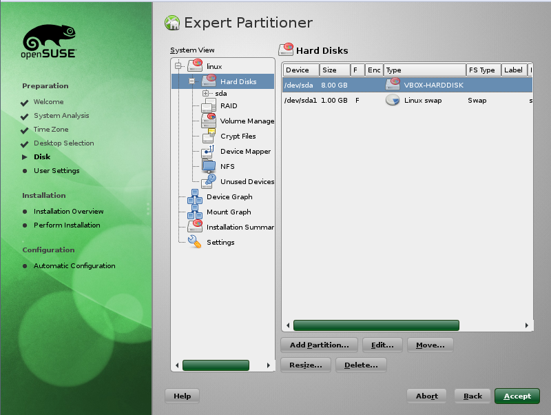This screenshot has height=415, width=551.
Task: Select the /dev/sda row
Action: coord(407,85)
